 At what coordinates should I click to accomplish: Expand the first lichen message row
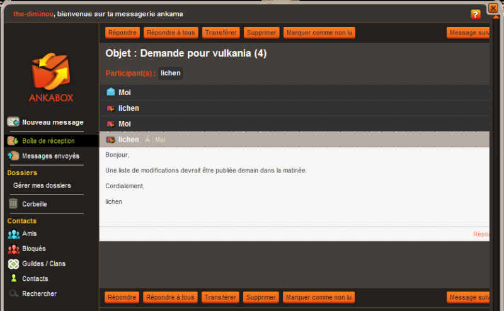294,108
